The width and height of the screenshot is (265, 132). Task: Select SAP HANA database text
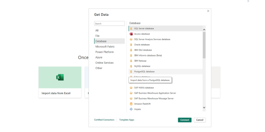[144, 88]
